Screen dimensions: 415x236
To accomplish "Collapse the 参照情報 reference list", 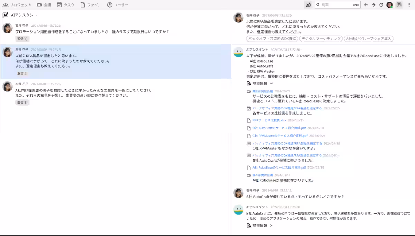I will 259,83.
